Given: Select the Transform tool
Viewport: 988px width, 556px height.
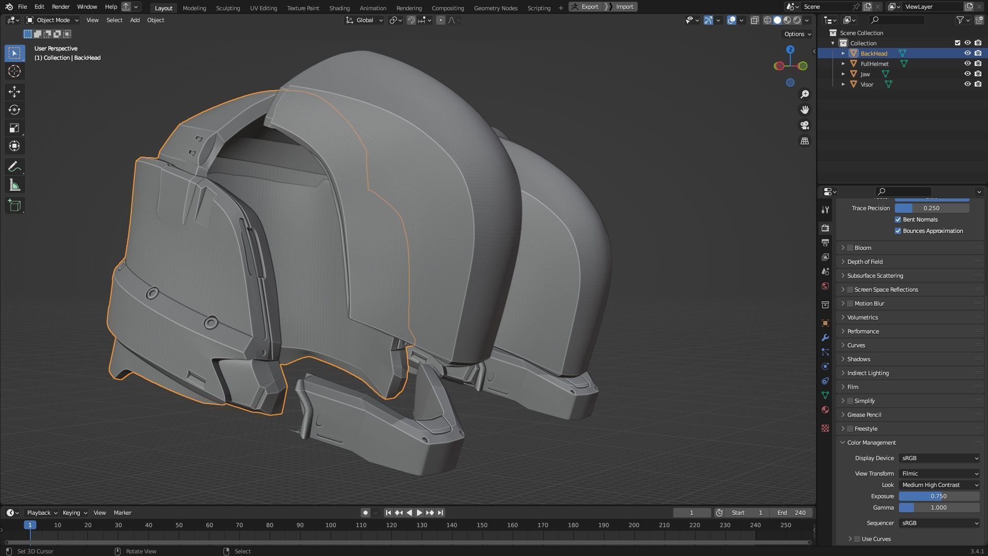Looking at the screenshot, I should coord(14,146).
